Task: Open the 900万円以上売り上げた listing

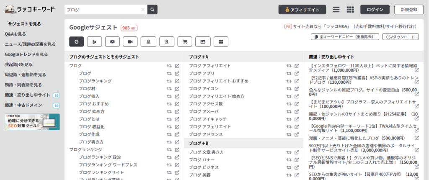Action: pyautogui.click(x=363, y=148)
